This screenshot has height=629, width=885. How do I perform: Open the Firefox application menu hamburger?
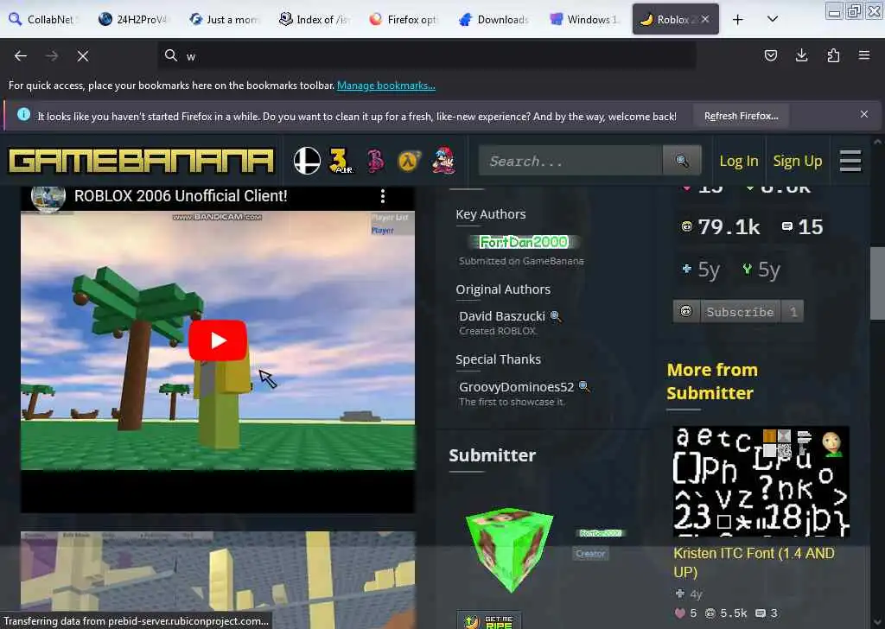tap(864, 55)
